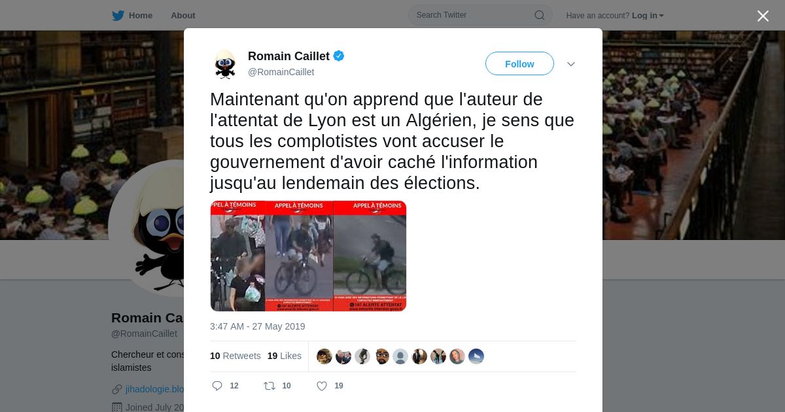Like the tweet with the heart icon
The height and width of the screenshot is (412, 785).
click(x=322, y=386)
